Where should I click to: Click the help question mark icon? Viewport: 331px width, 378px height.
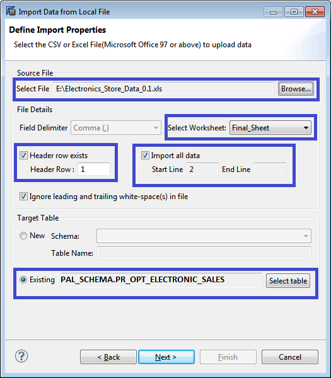coord(21,356)
